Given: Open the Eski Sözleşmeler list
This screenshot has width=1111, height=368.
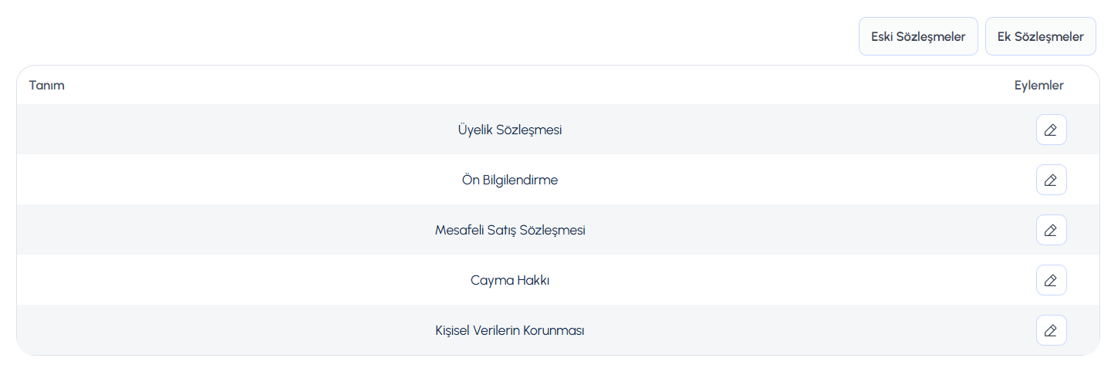Looking at the screenshot, I should pyautogui.click(x=918, y=36).
